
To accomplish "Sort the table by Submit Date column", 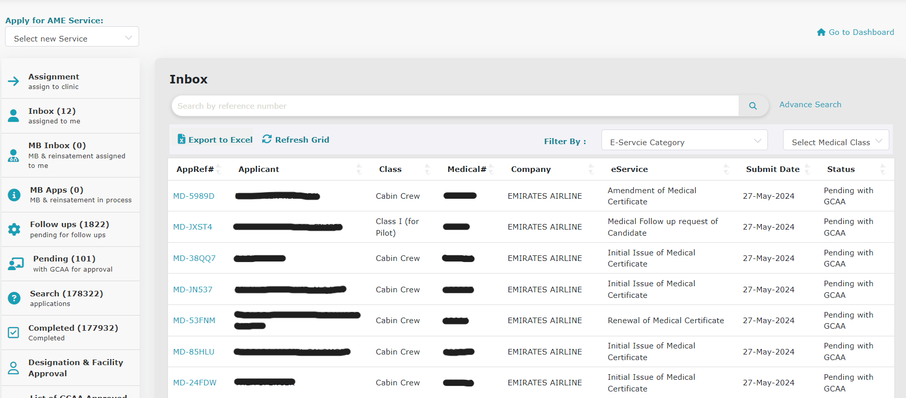I will tap(772, 169).
